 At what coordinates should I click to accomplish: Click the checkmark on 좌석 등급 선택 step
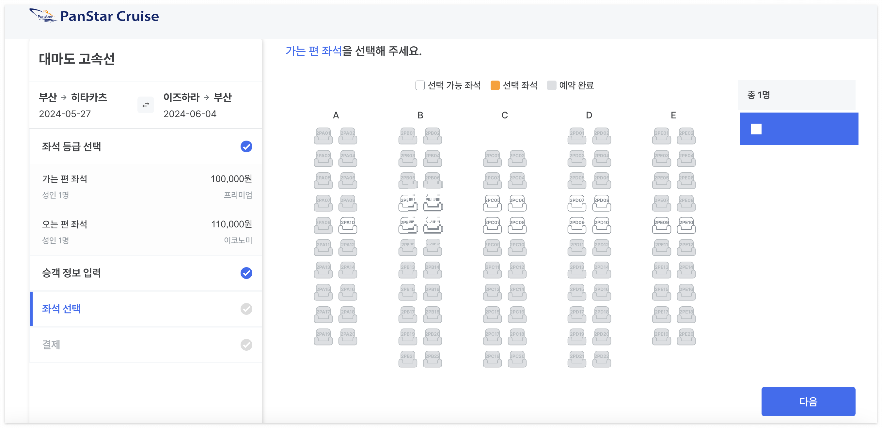(246, 146)
